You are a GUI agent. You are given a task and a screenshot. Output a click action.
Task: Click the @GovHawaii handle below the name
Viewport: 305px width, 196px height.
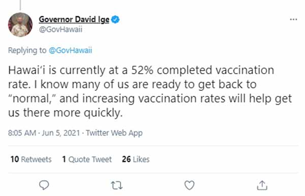[x=60, y=29]
